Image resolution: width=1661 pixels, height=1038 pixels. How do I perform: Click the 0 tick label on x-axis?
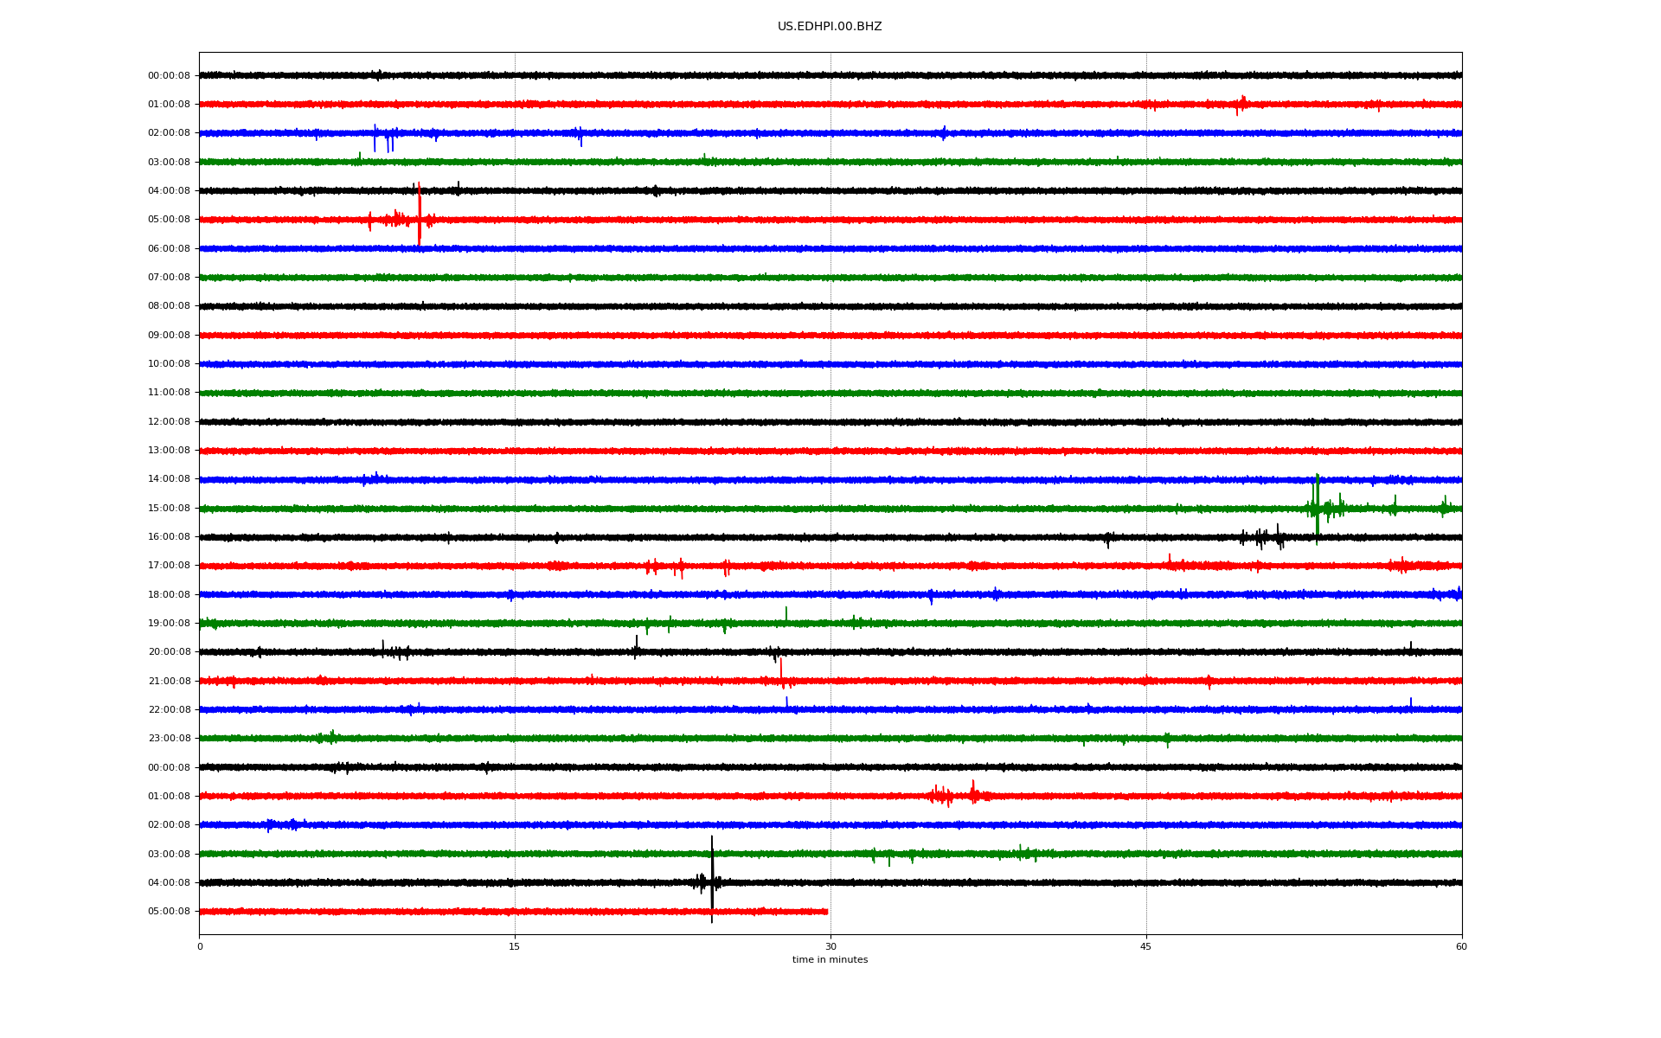pyautogui.click(x=200, y=946)
